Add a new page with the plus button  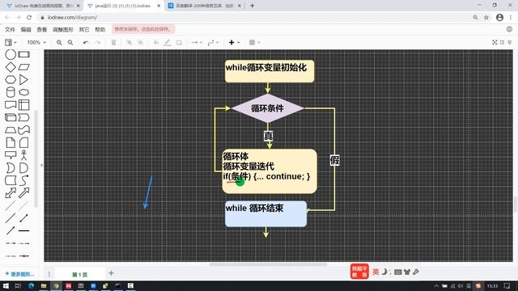click(112, 273)
